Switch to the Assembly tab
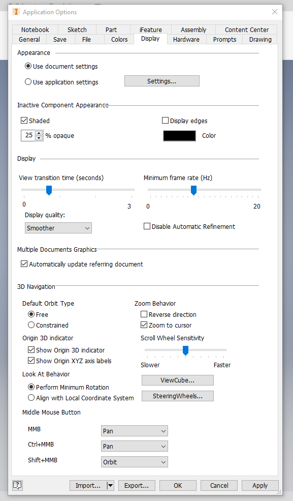The image size is (293, 501). 193,30
